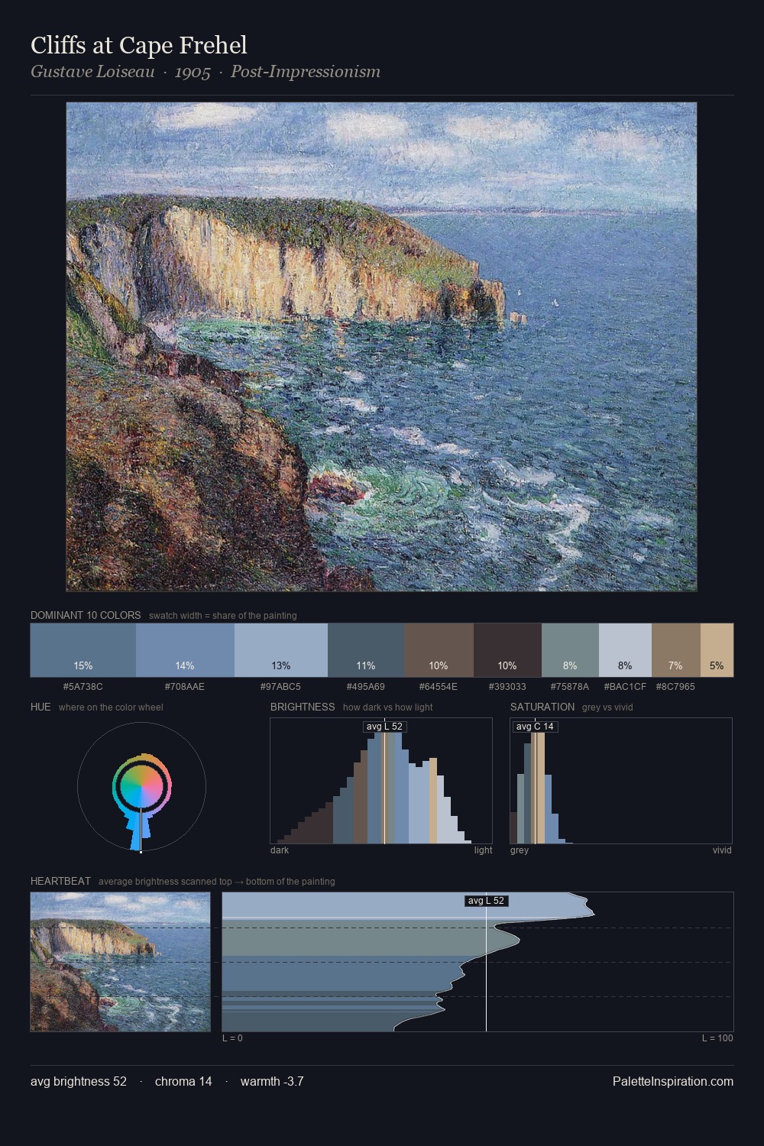Click the year '1905'
Screen dimensions: 764x1146
pyautogui.click(x=193, y=72)
